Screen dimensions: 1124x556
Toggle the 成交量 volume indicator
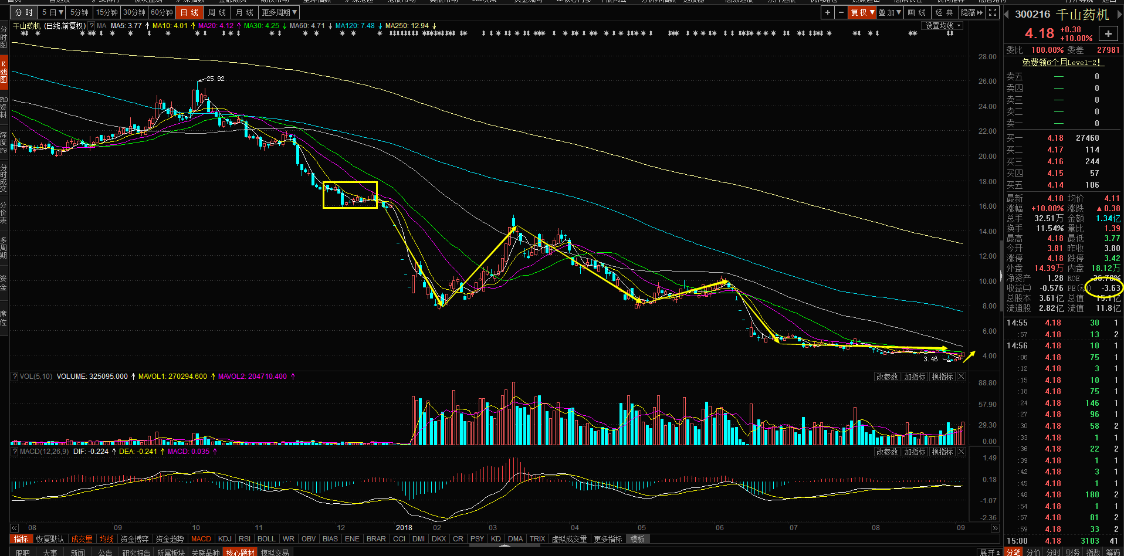(x=82, y=539)
